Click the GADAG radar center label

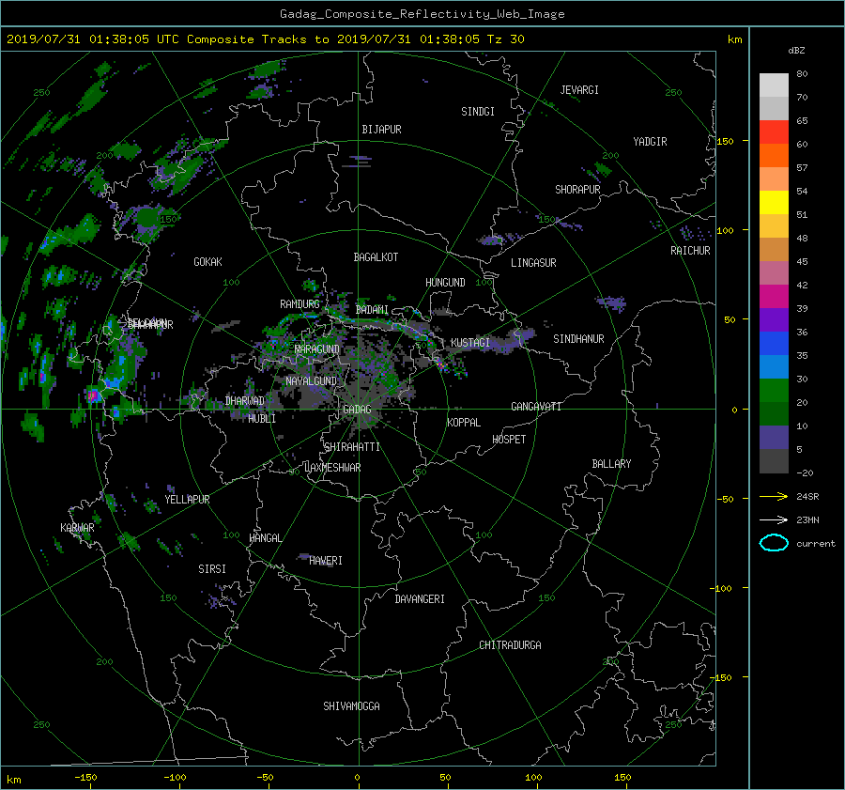[357, 410]
